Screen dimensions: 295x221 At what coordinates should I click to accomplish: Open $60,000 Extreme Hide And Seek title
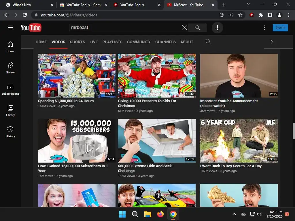[145, 168]
